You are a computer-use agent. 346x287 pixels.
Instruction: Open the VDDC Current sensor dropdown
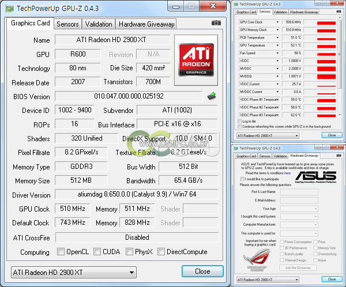pyautogui.click(x=277, y=84)
